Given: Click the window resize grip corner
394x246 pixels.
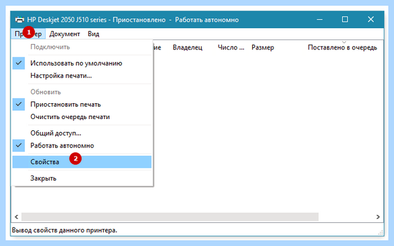Looking at the screenshot, I should point(381,232).
